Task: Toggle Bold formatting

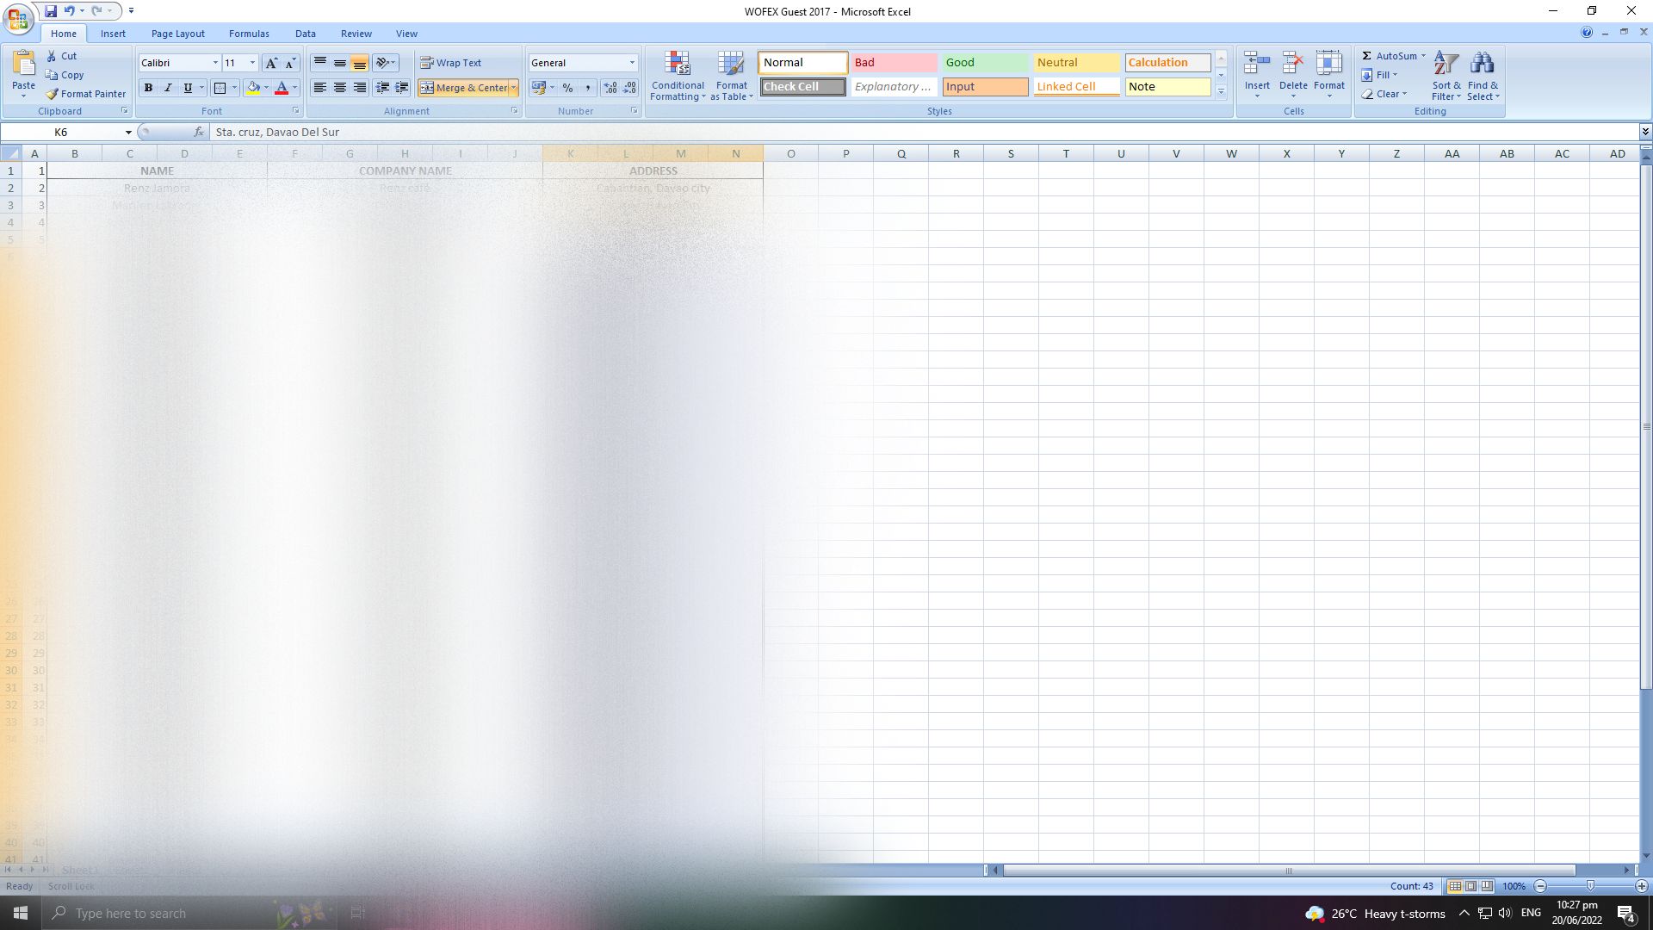Action: click(148, 88)
